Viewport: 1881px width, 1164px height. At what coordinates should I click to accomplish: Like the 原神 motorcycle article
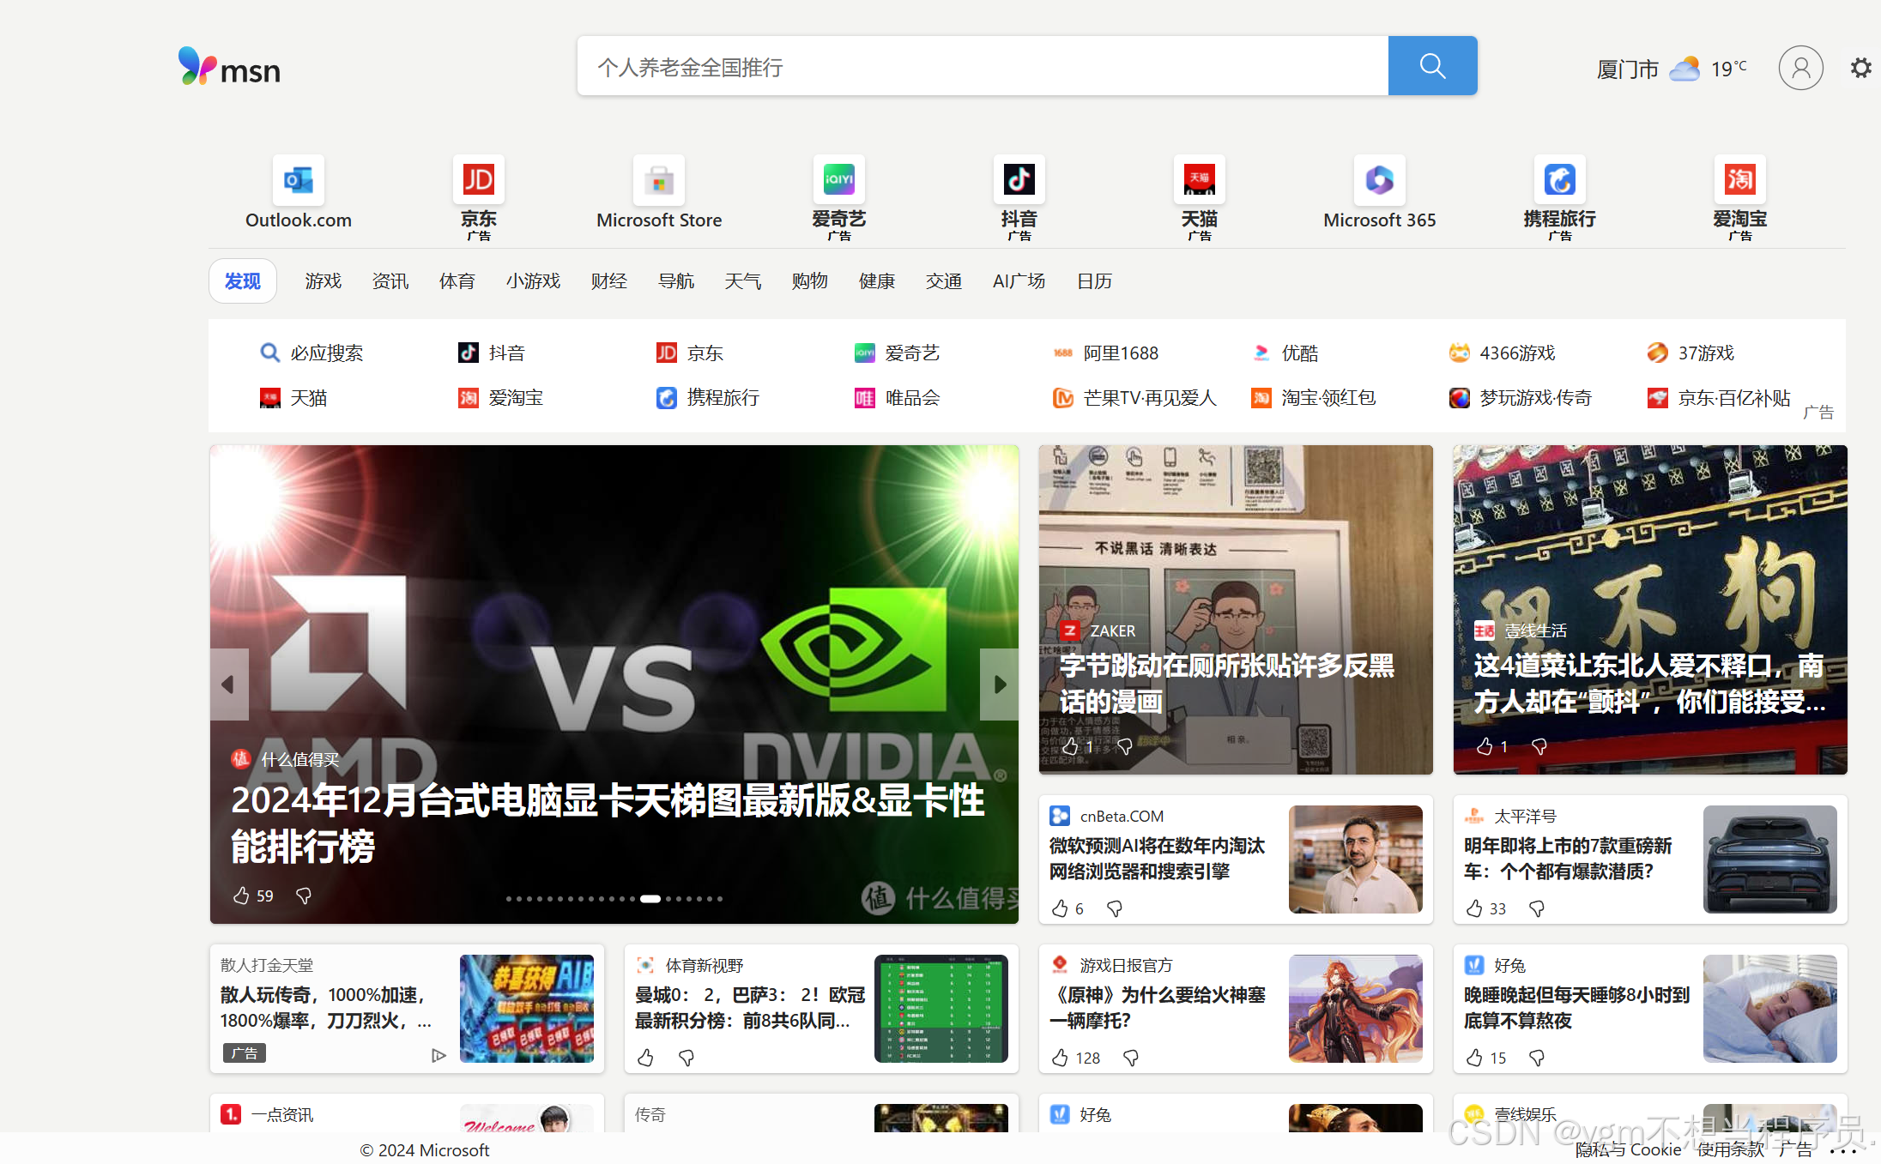click(1060, 1058)
